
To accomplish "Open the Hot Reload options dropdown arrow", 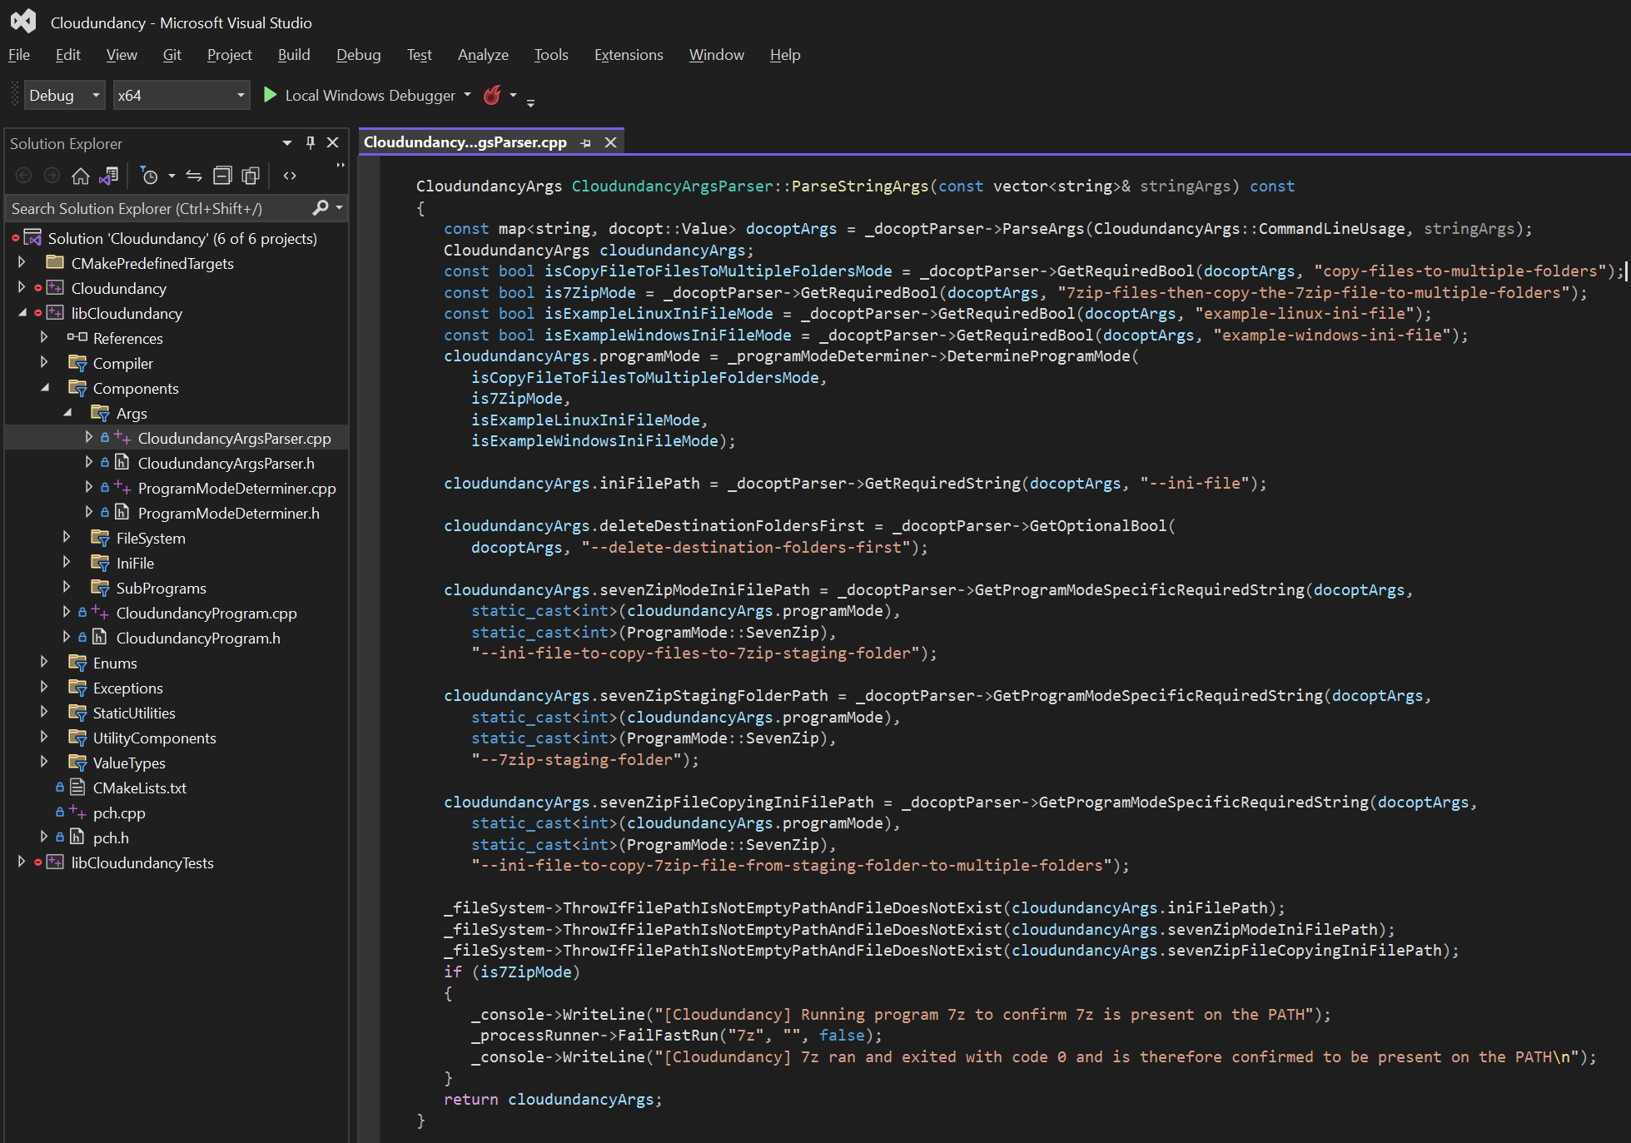I will point(513,95).
